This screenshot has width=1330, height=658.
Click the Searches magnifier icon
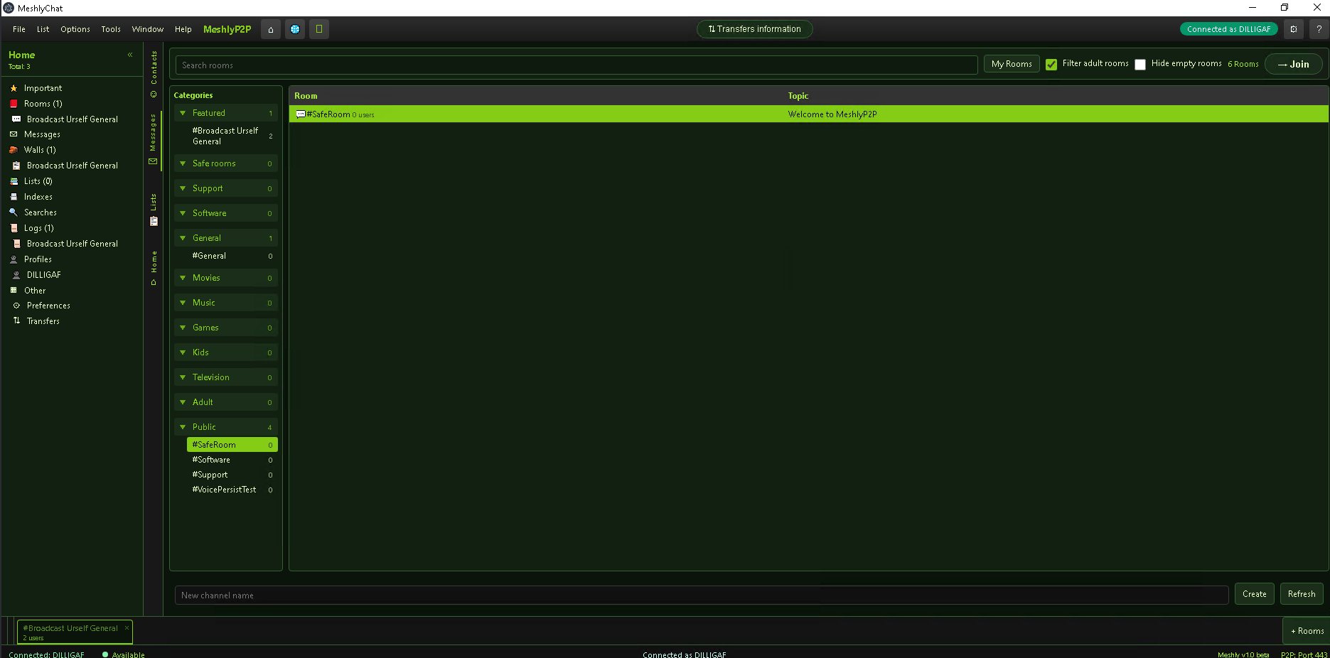click(14, 212)
